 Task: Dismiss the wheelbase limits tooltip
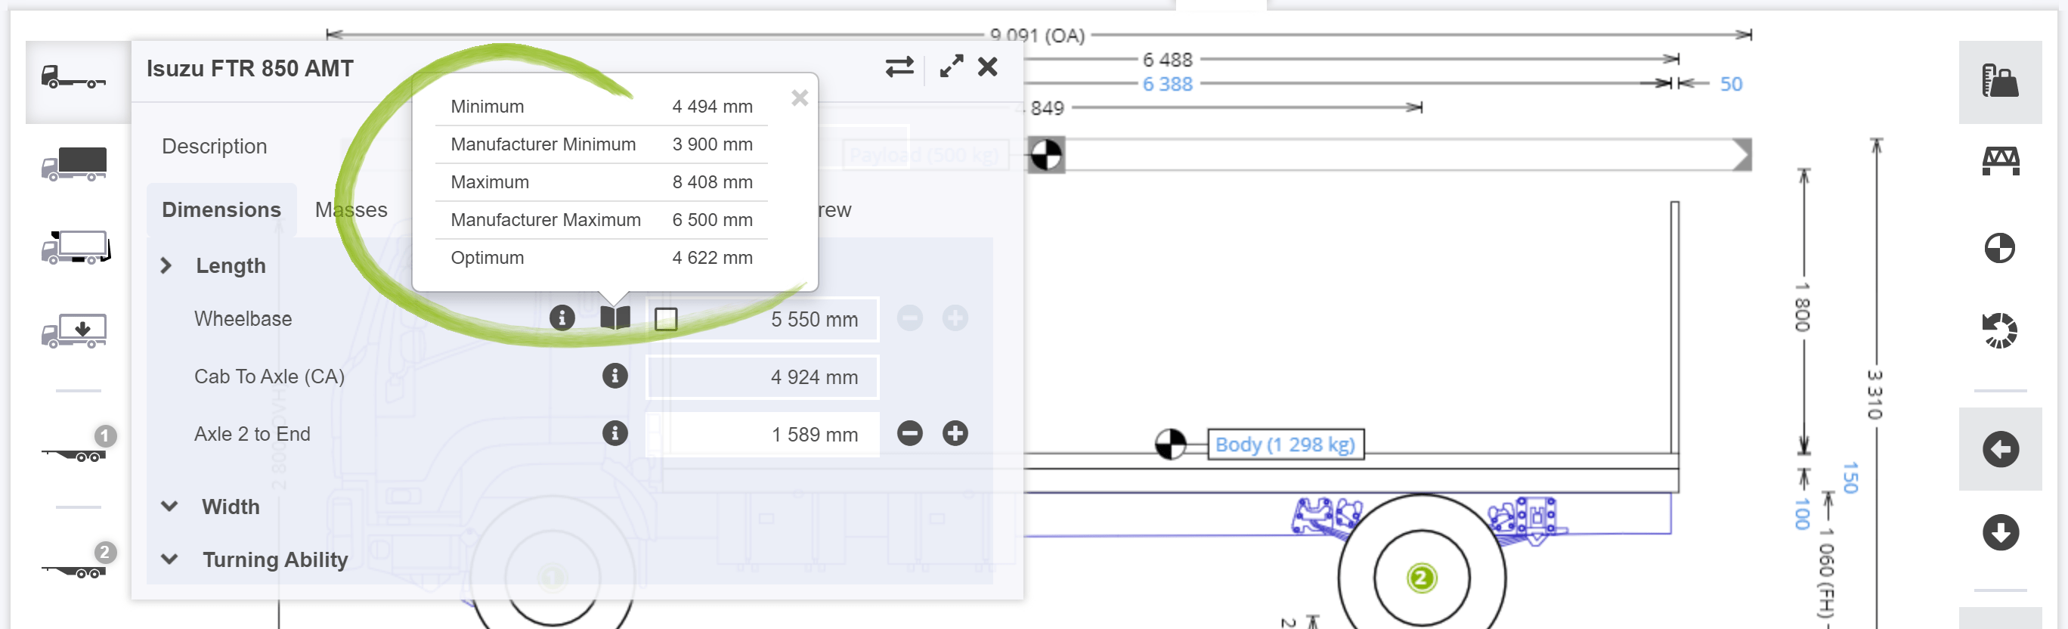point(800,98)
